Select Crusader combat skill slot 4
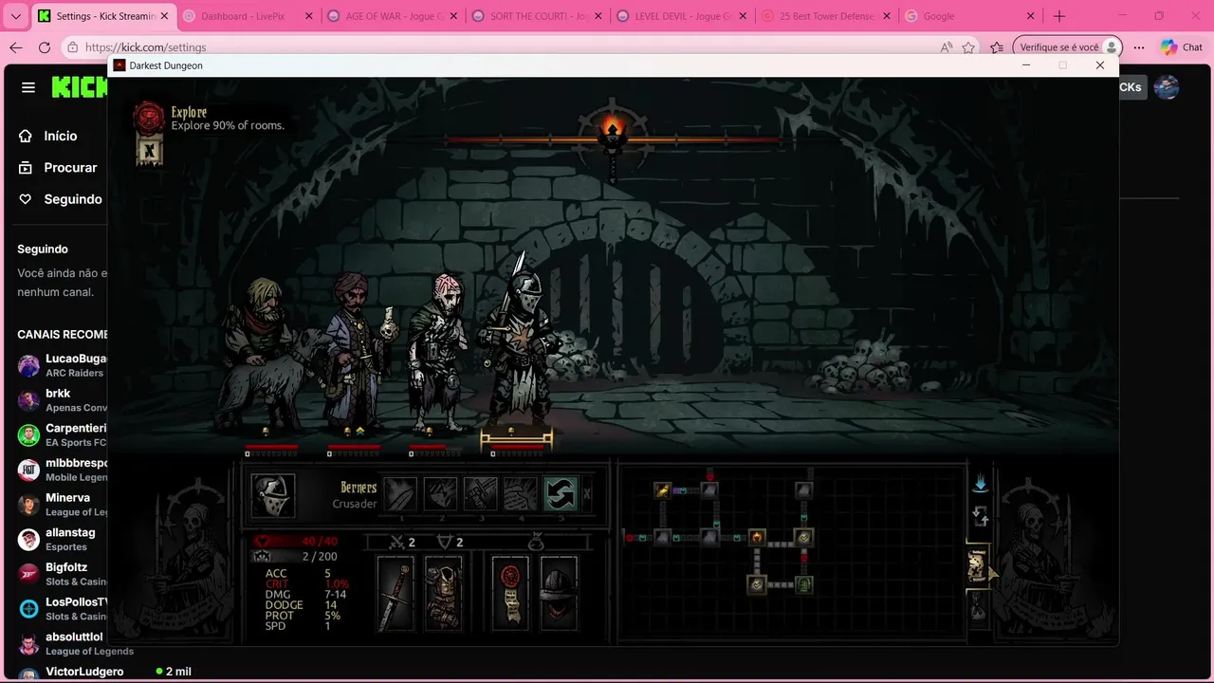Viewport: 1214px width, 683px height. coord(521,494)
